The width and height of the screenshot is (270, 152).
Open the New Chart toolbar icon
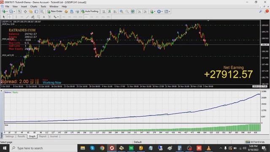4,11
